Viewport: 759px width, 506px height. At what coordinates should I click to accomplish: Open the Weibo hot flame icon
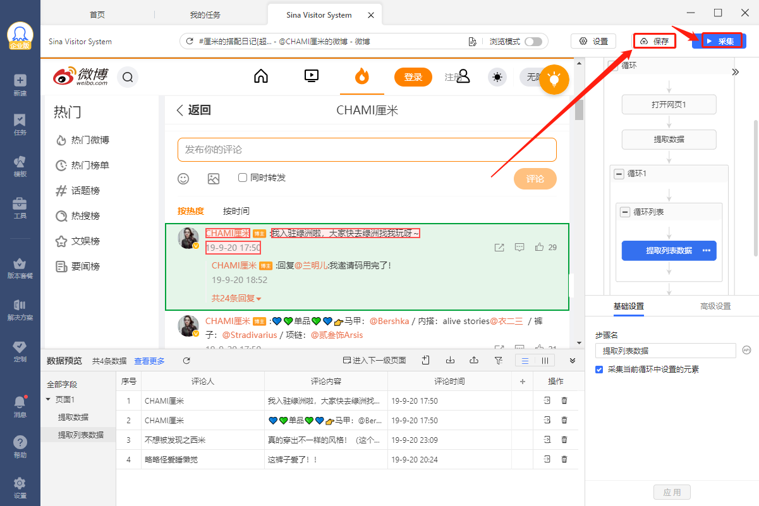[x=361, y=76]
